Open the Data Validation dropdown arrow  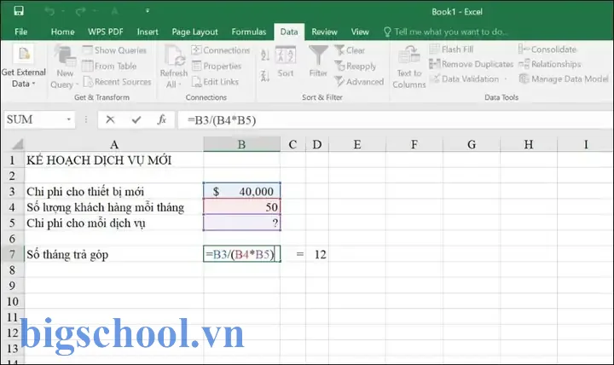(x=506, y=79)
